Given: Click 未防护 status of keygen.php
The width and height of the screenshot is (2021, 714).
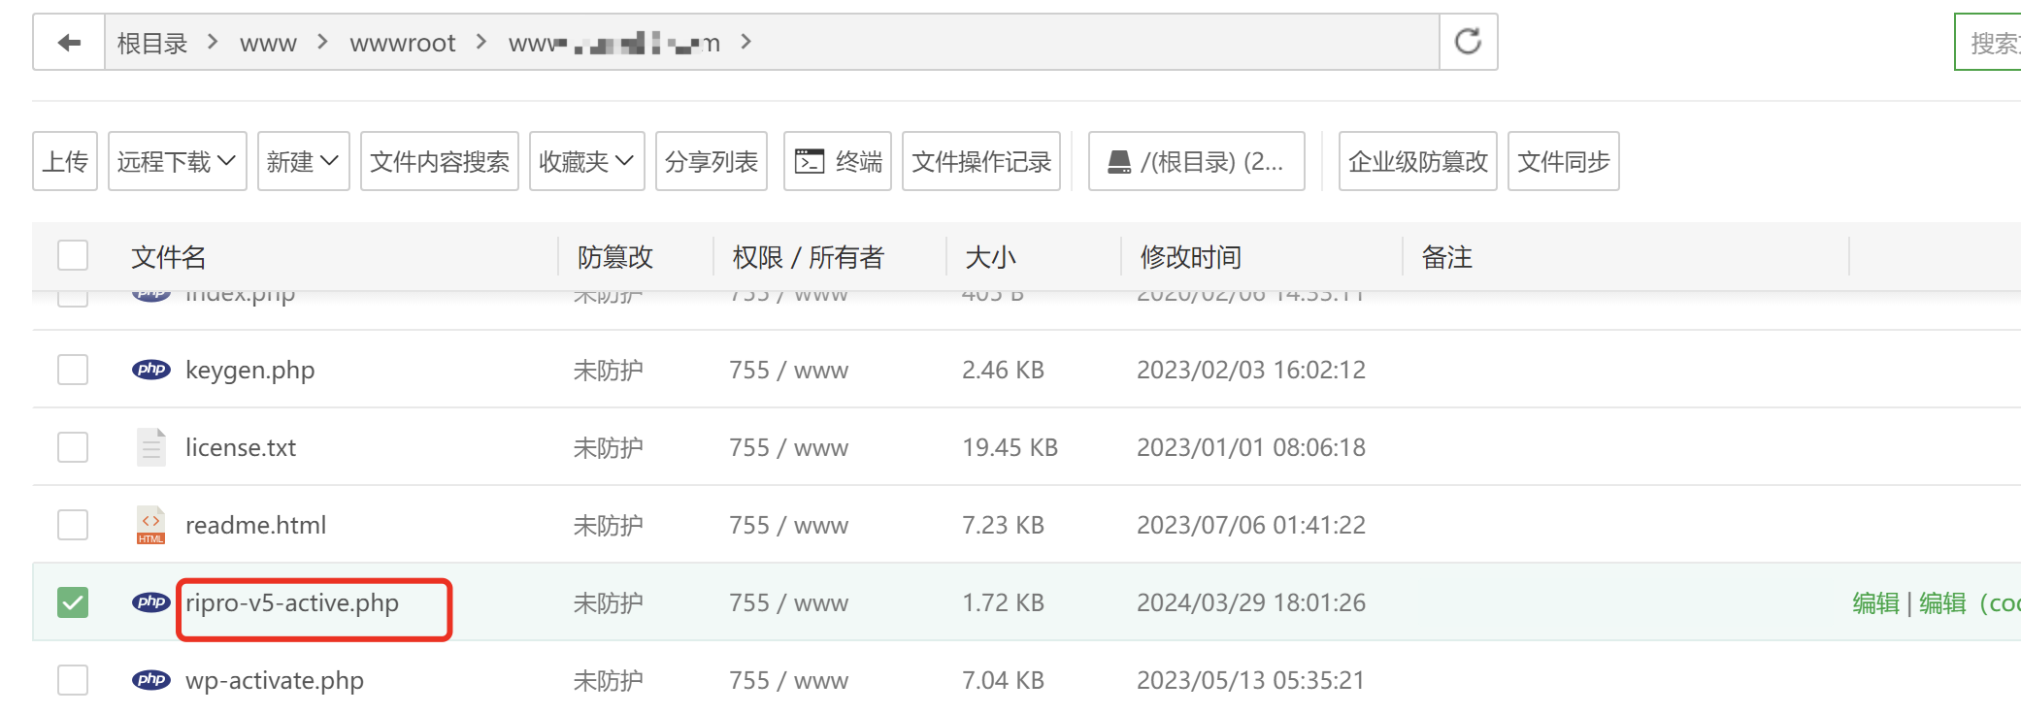Looking at the screenshot, I should pos(608,371).
